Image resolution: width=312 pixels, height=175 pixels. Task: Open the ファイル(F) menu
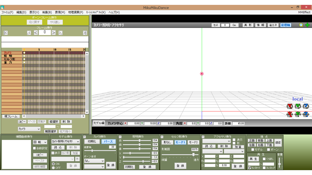click(x=7, y=12)
